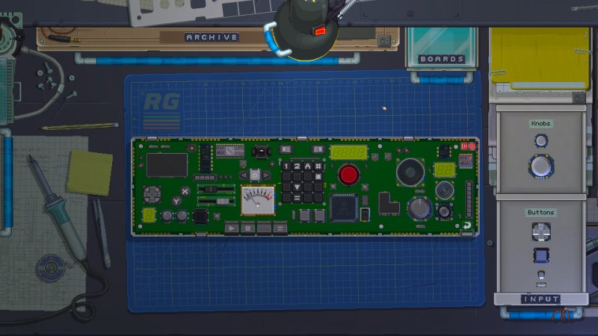Viewport: 598px width, 336px height.
Task: Toggle the four-position DIP switch
Action: pyautogui.click(x=205, y=178)
